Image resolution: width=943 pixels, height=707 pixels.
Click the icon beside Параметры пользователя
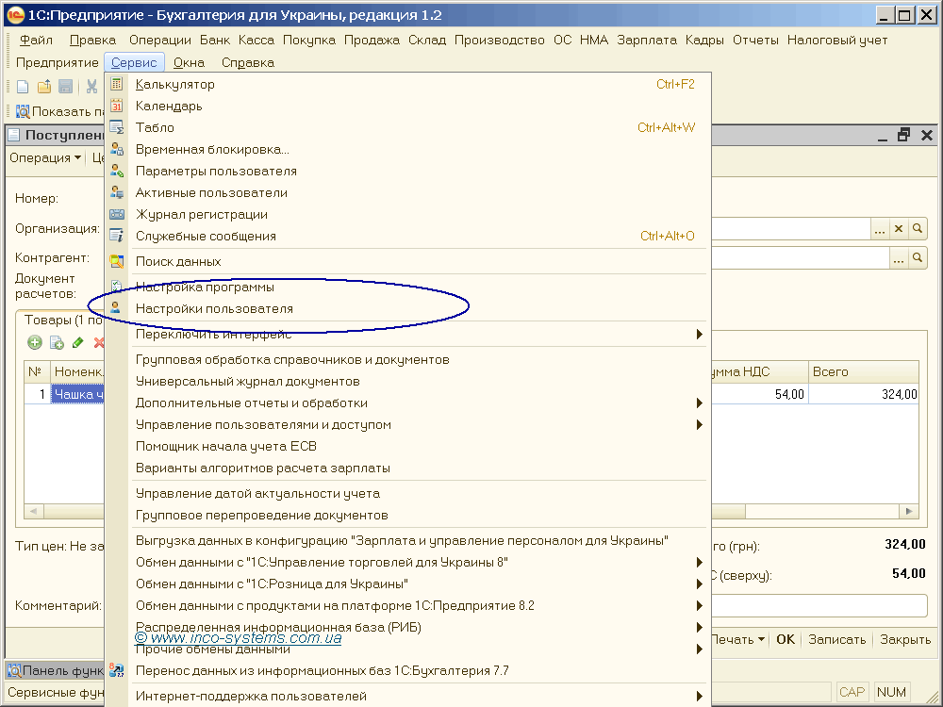pyautogui.click(x=117, y=171)
